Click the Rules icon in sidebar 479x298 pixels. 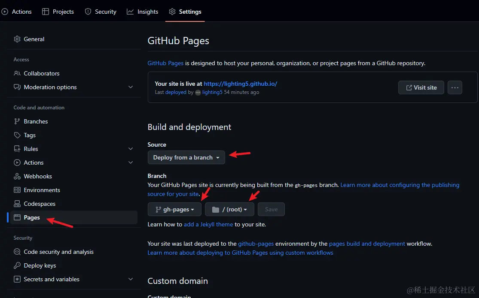coord(17,149)
